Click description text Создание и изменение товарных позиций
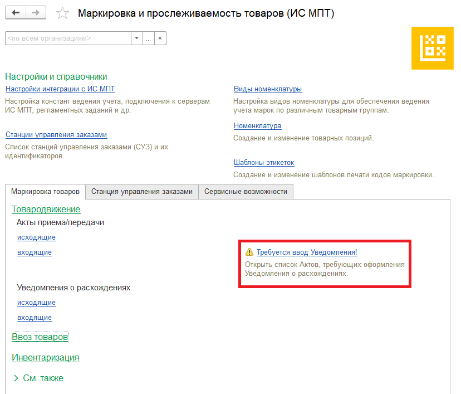This screenshot has height=394, width=461. (303, 138)
